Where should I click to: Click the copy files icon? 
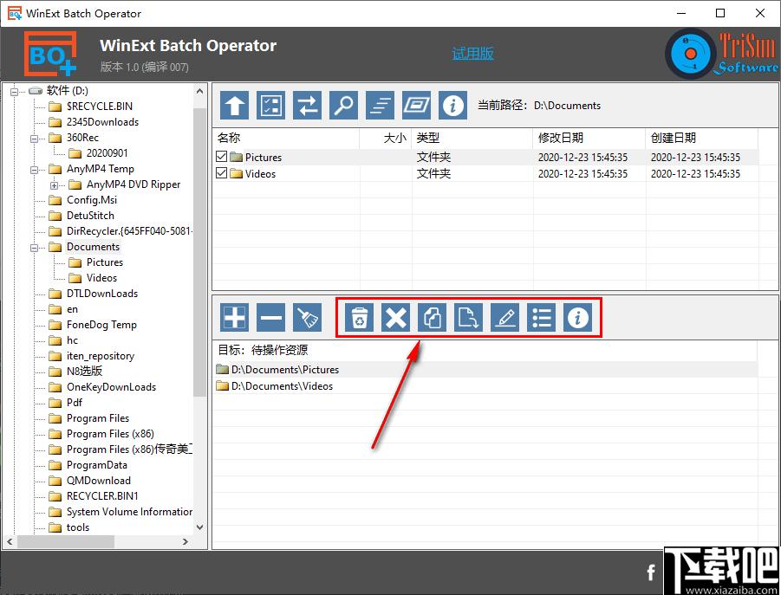(432, 317)
